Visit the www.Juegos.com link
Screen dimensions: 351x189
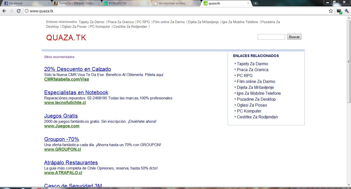click(x=62, y=126)
